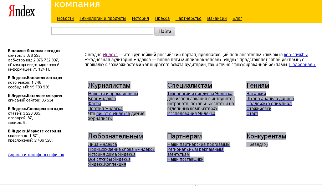Open the веб-службы link
The height and width of the screenshot is (186, 322).
296,55
